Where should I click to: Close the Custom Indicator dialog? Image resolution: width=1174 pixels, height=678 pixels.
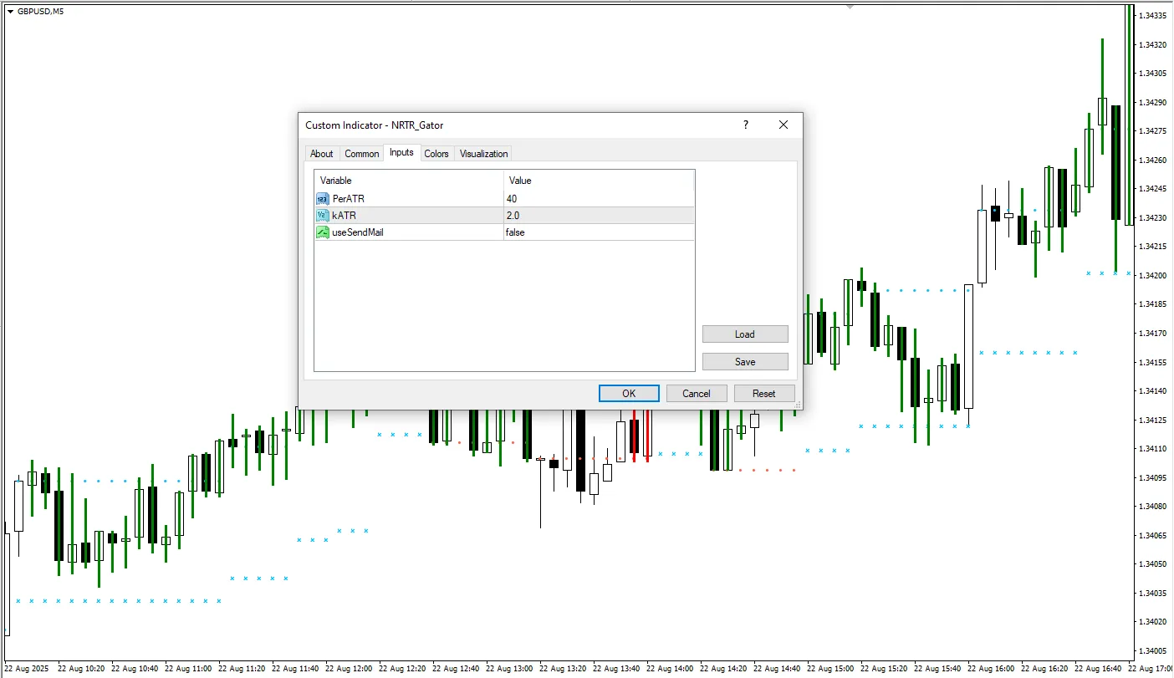pyautogui.click(x=784, y=125)
